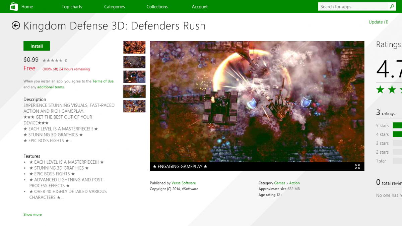The width and height of the screenshot is (402, 226).
Task: Go back with the circled arrow
Action: (16, 25)
